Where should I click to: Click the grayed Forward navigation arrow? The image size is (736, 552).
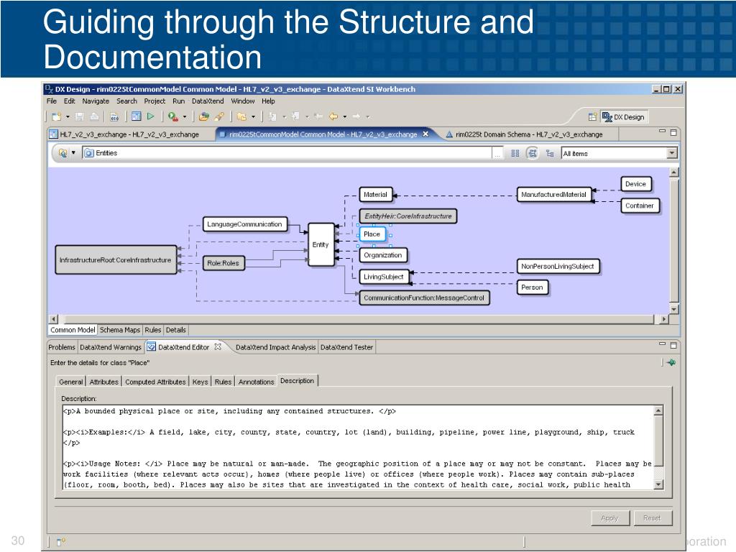(x=356, y=116)
